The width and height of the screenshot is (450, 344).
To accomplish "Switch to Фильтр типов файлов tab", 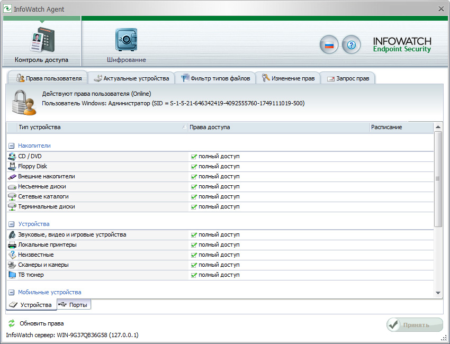I will pos(215,78).
